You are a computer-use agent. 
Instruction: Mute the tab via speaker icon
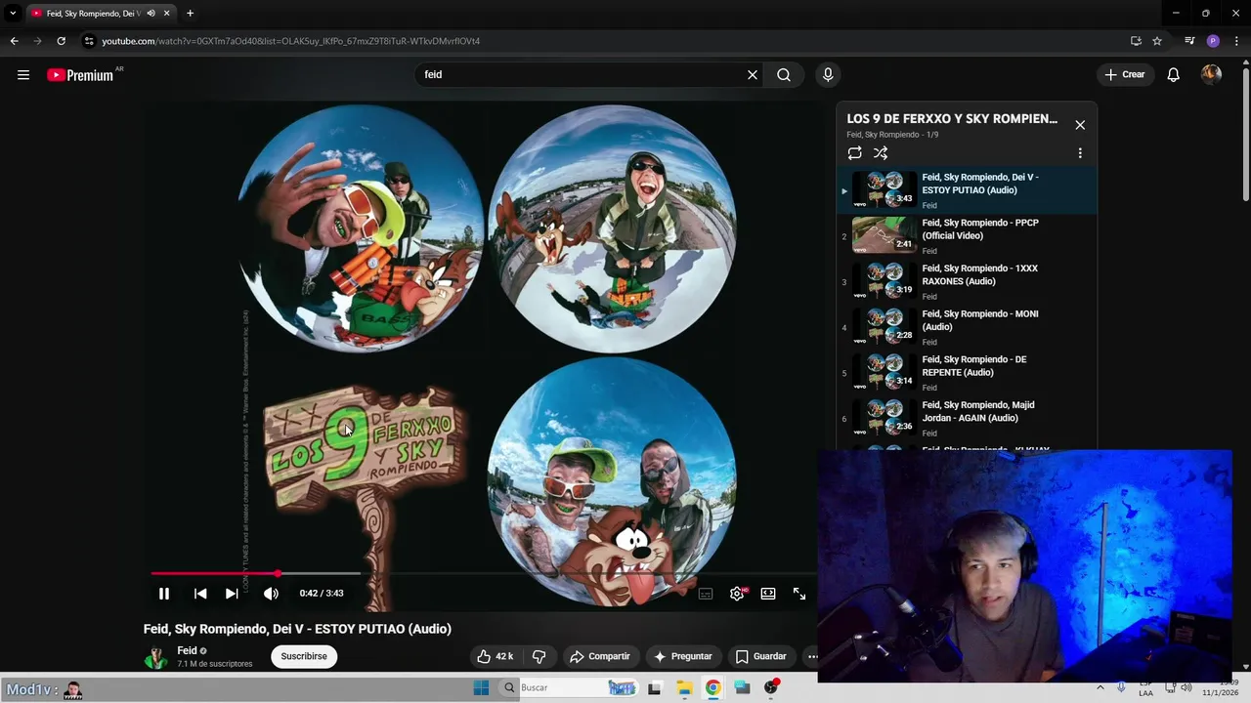pyautogui.click(x=151, y=14)
